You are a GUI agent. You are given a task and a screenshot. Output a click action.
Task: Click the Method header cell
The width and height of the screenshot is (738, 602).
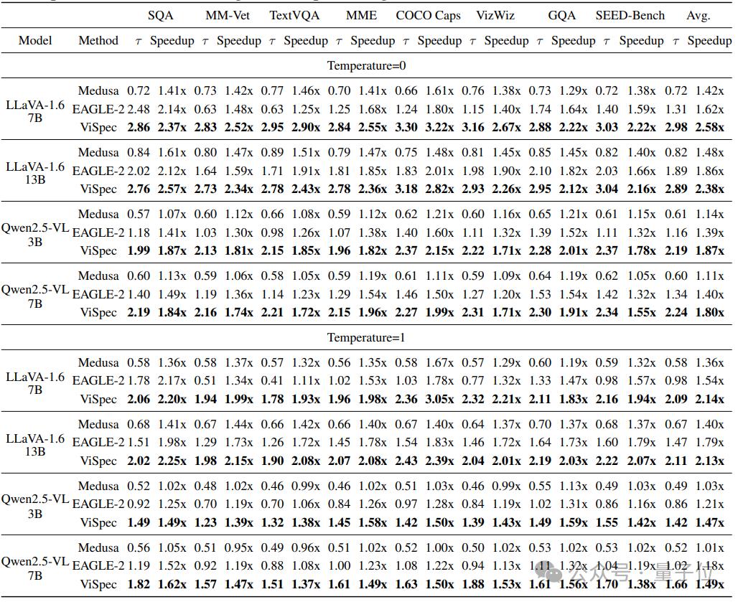point(98,40)
